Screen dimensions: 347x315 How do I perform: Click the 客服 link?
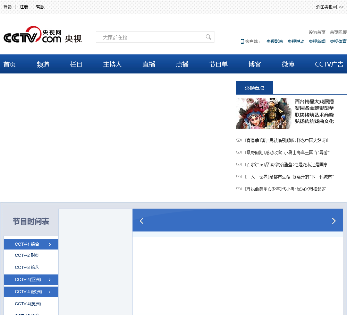[40, 7]
